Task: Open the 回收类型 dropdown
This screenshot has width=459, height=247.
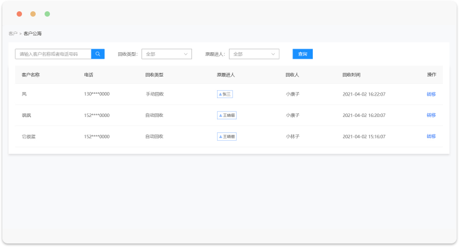Action: [x=166, y=54]
